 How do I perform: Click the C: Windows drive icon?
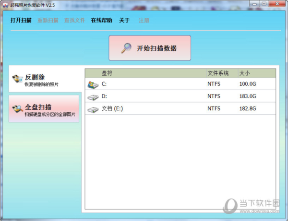pos(93,85)
